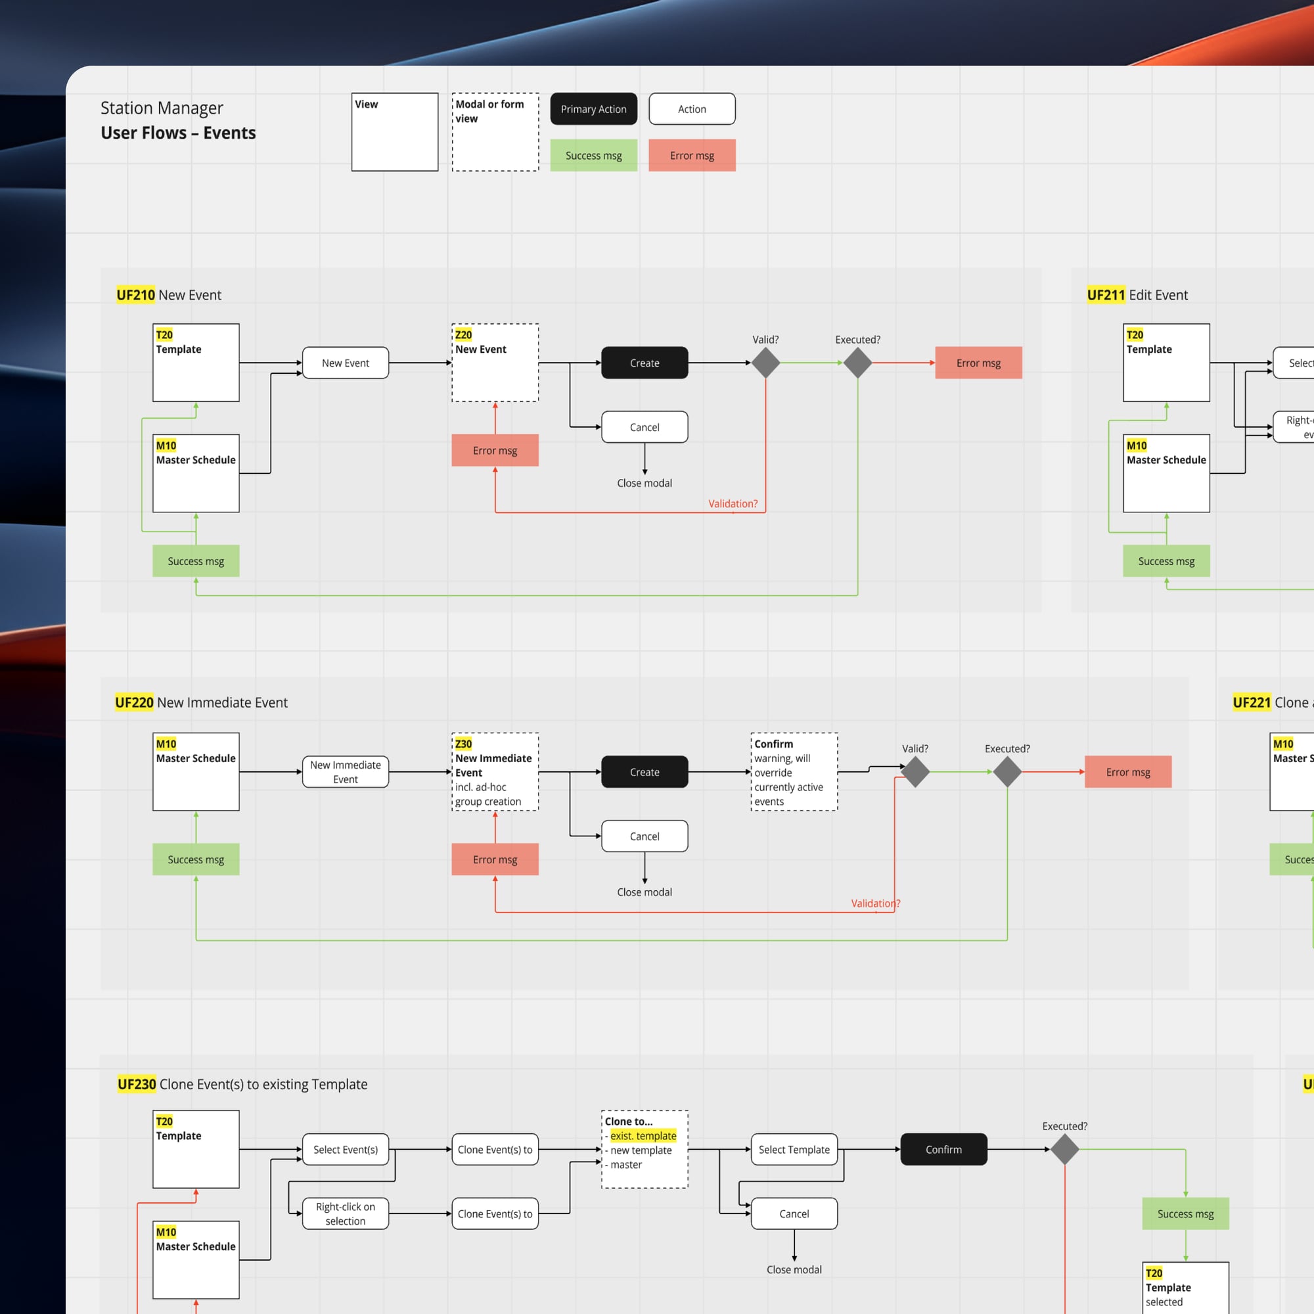The image size is (1314, 1314).
Task: Select the Select Event(s) action node
Action: pyautogui.click(x=346, y=1149)
